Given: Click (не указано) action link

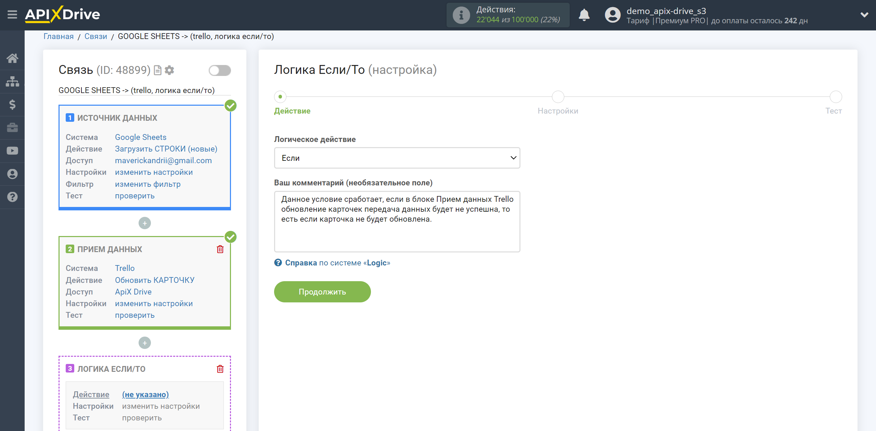Looking at the screenshot, I should pos(145,394).
